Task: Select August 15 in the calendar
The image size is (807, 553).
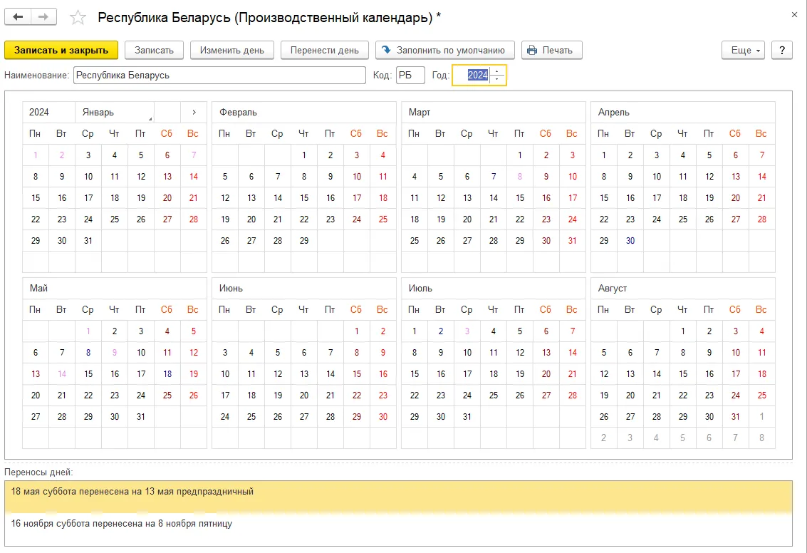Action: tap(683, 374)
